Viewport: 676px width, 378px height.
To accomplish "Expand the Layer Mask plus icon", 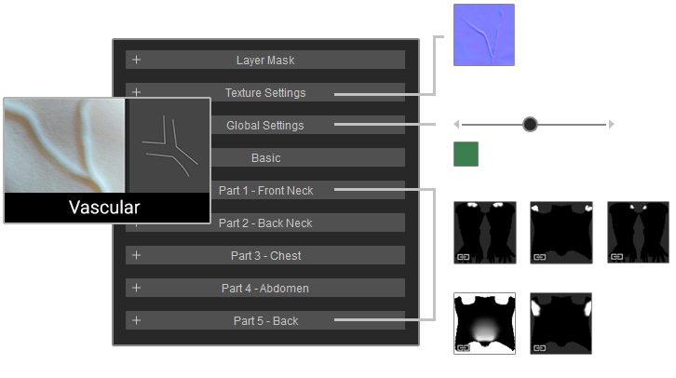I will pyautogui.click(x=137, y=60).
